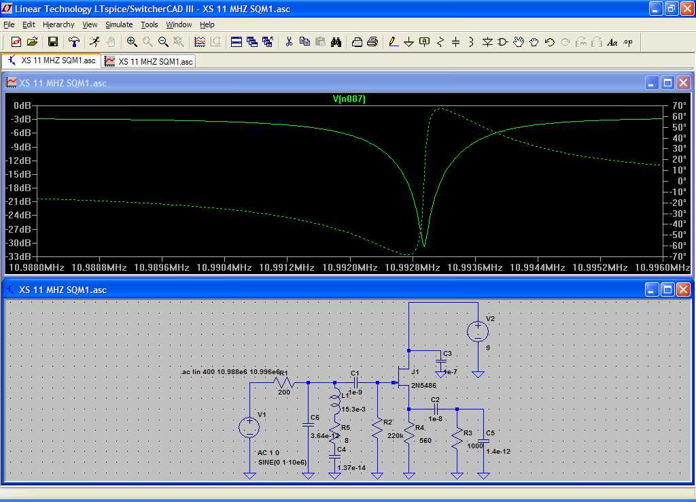
Task: Open the Edit menu
Action: click(x=29, y=24)
